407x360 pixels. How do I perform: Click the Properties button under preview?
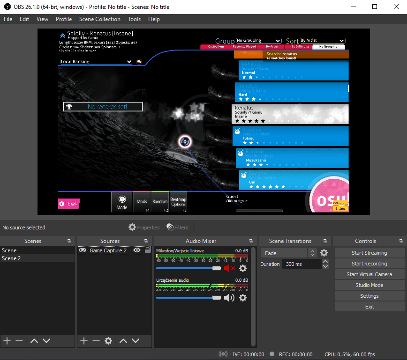(144, 228)
